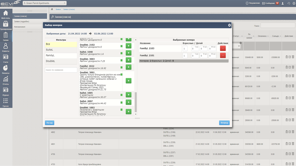Add room DoubleL 3003
The width and height of the screenshot is (296, 166).
click(129, 60)
